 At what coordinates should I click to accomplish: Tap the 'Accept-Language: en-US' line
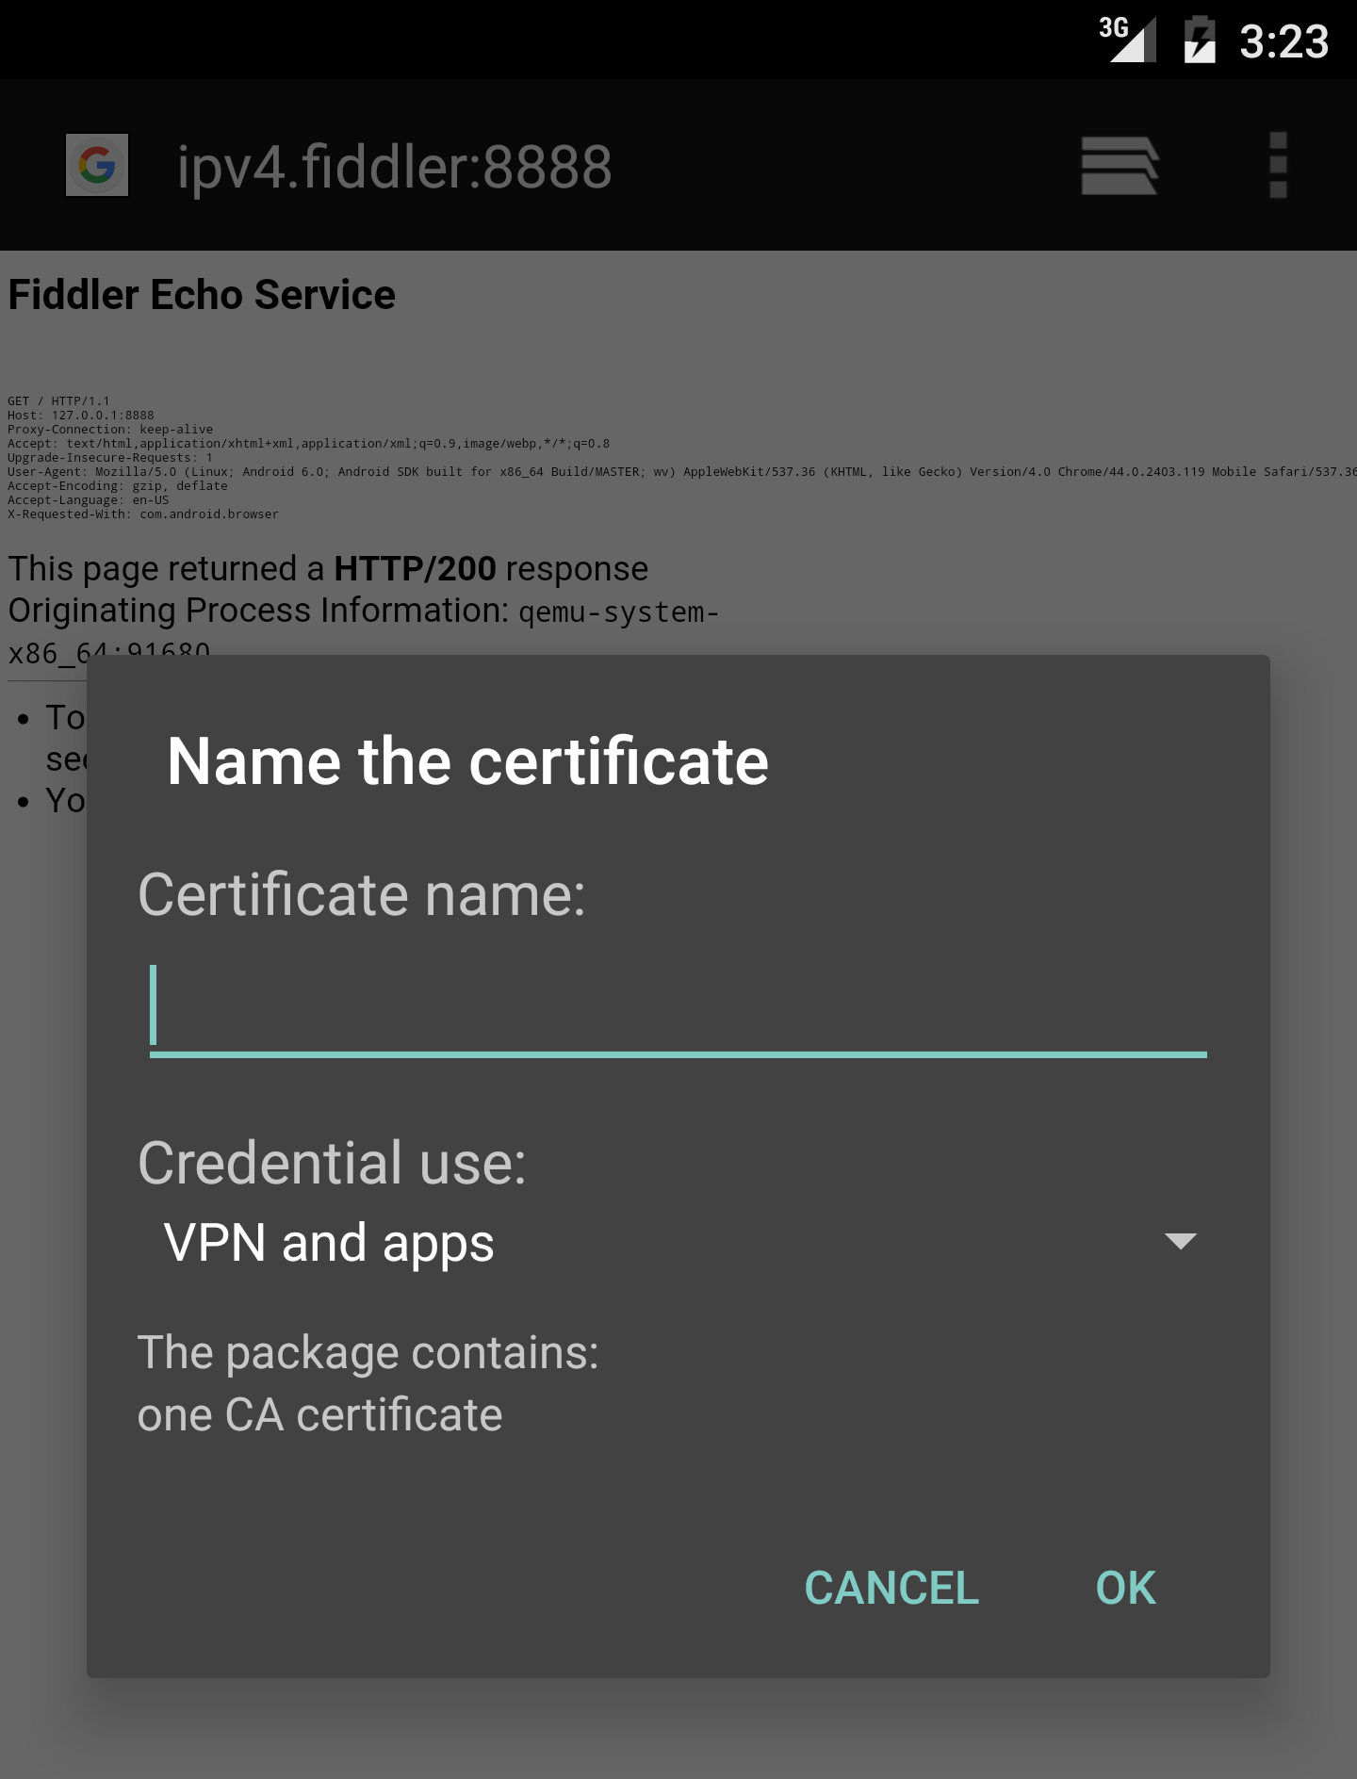[89, 500]
